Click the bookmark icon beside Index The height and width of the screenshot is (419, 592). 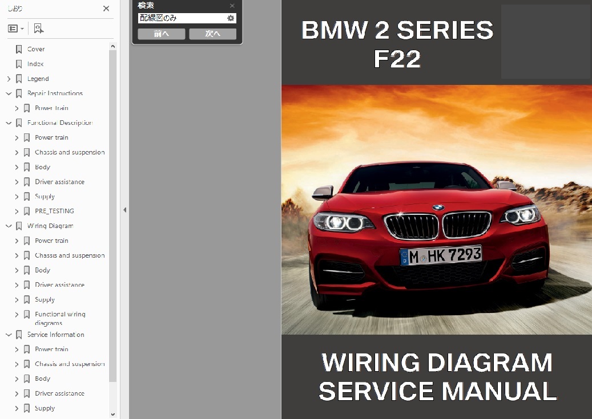pyautogui.click(x=19, y=64)
